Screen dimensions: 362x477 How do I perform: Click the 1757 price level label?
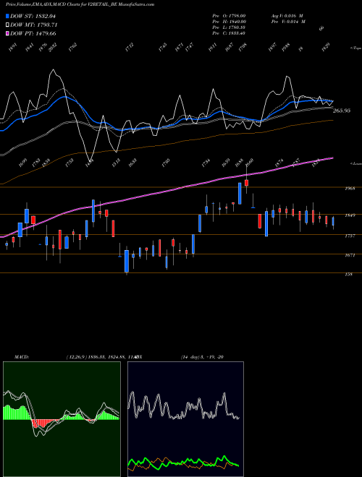350,236
